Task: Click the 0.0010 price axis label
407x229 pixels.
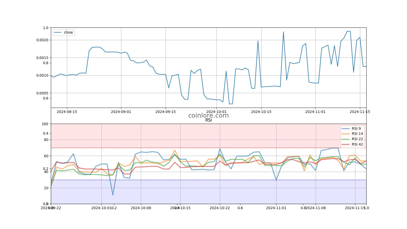Action: click(x=42, y=75)
